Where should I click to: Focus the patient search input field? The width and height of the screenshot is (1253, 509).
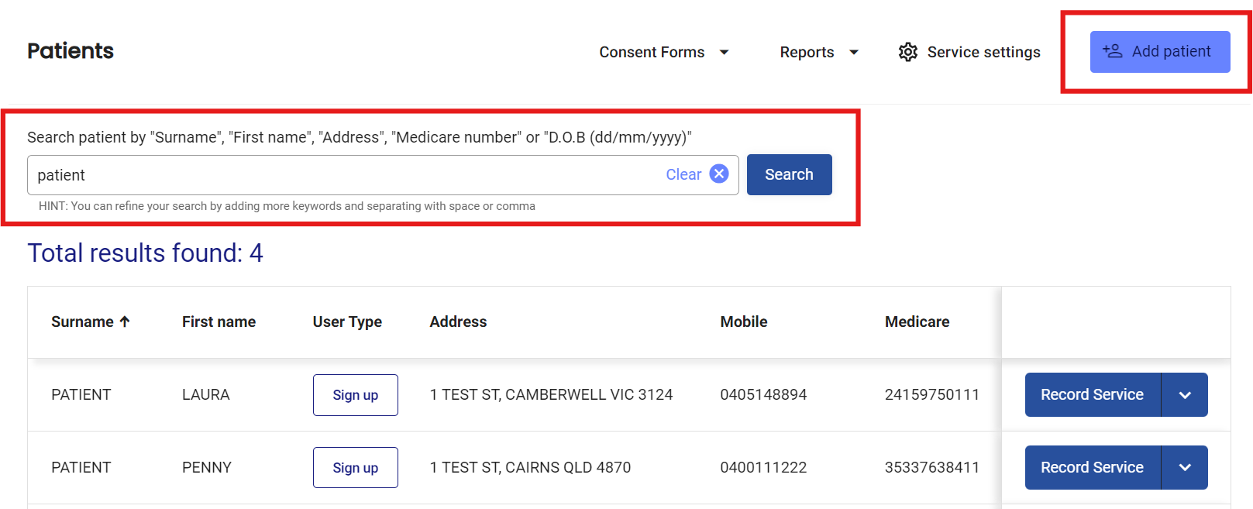pyautogui.click(x=341, y=175)
